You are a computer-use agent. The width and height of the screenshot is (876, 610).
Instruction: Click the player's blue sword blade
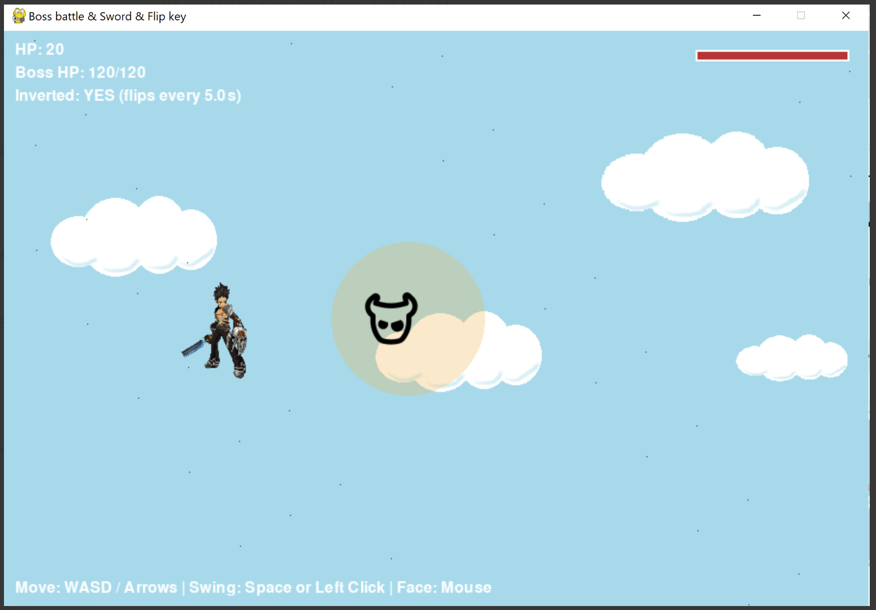(192, 347)
